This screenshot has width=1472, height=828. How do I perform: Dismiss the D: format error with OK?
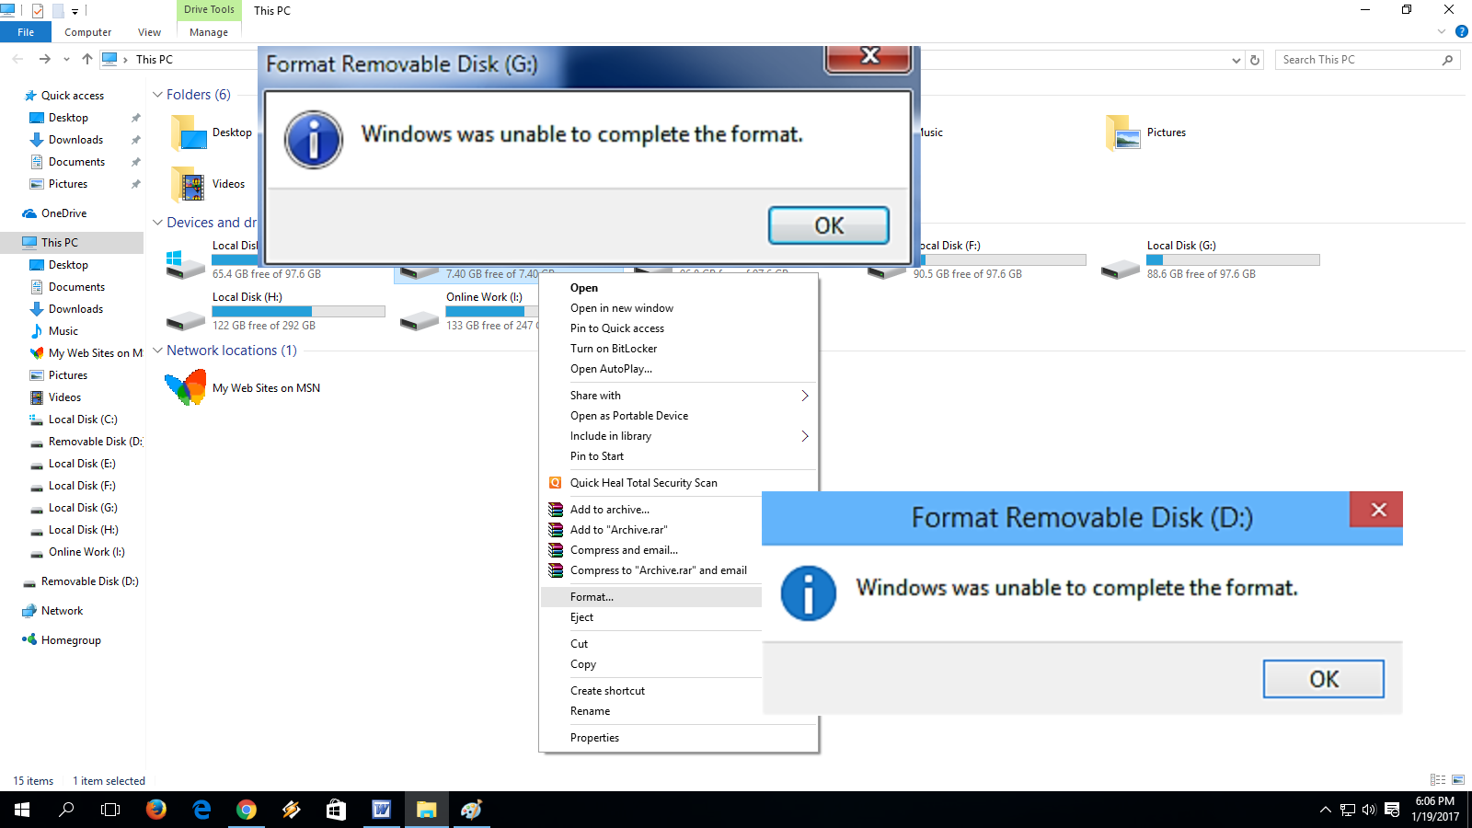pyautogui.click(x=1323, y=679)
